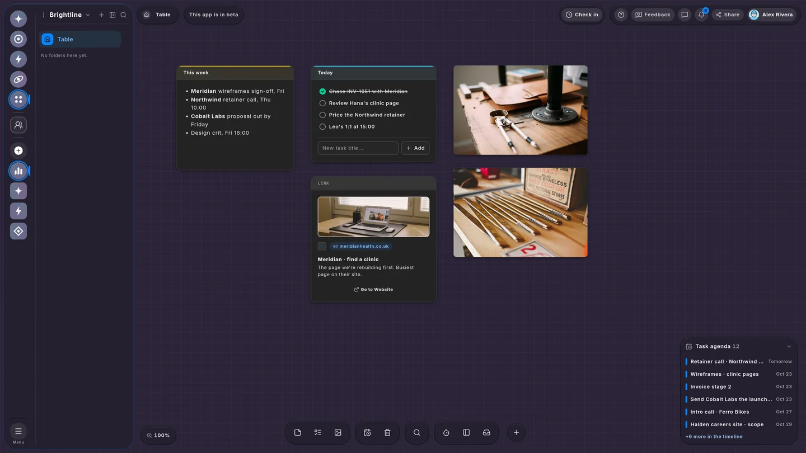806x453 pixels.
Task: Open the three-dot menu beside Brightline
Action: pyautogui.click(x=44, y=15)
